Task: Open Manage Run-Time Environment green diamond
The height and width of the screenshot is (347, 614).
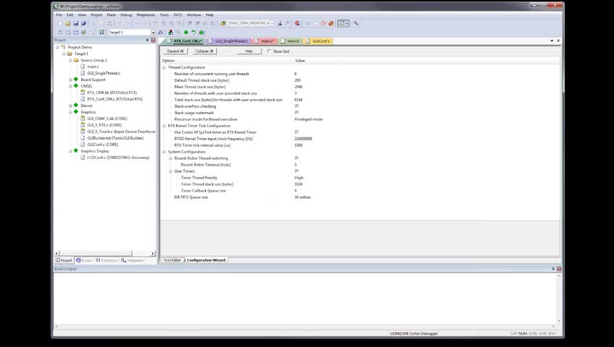Action: [186, 33]
